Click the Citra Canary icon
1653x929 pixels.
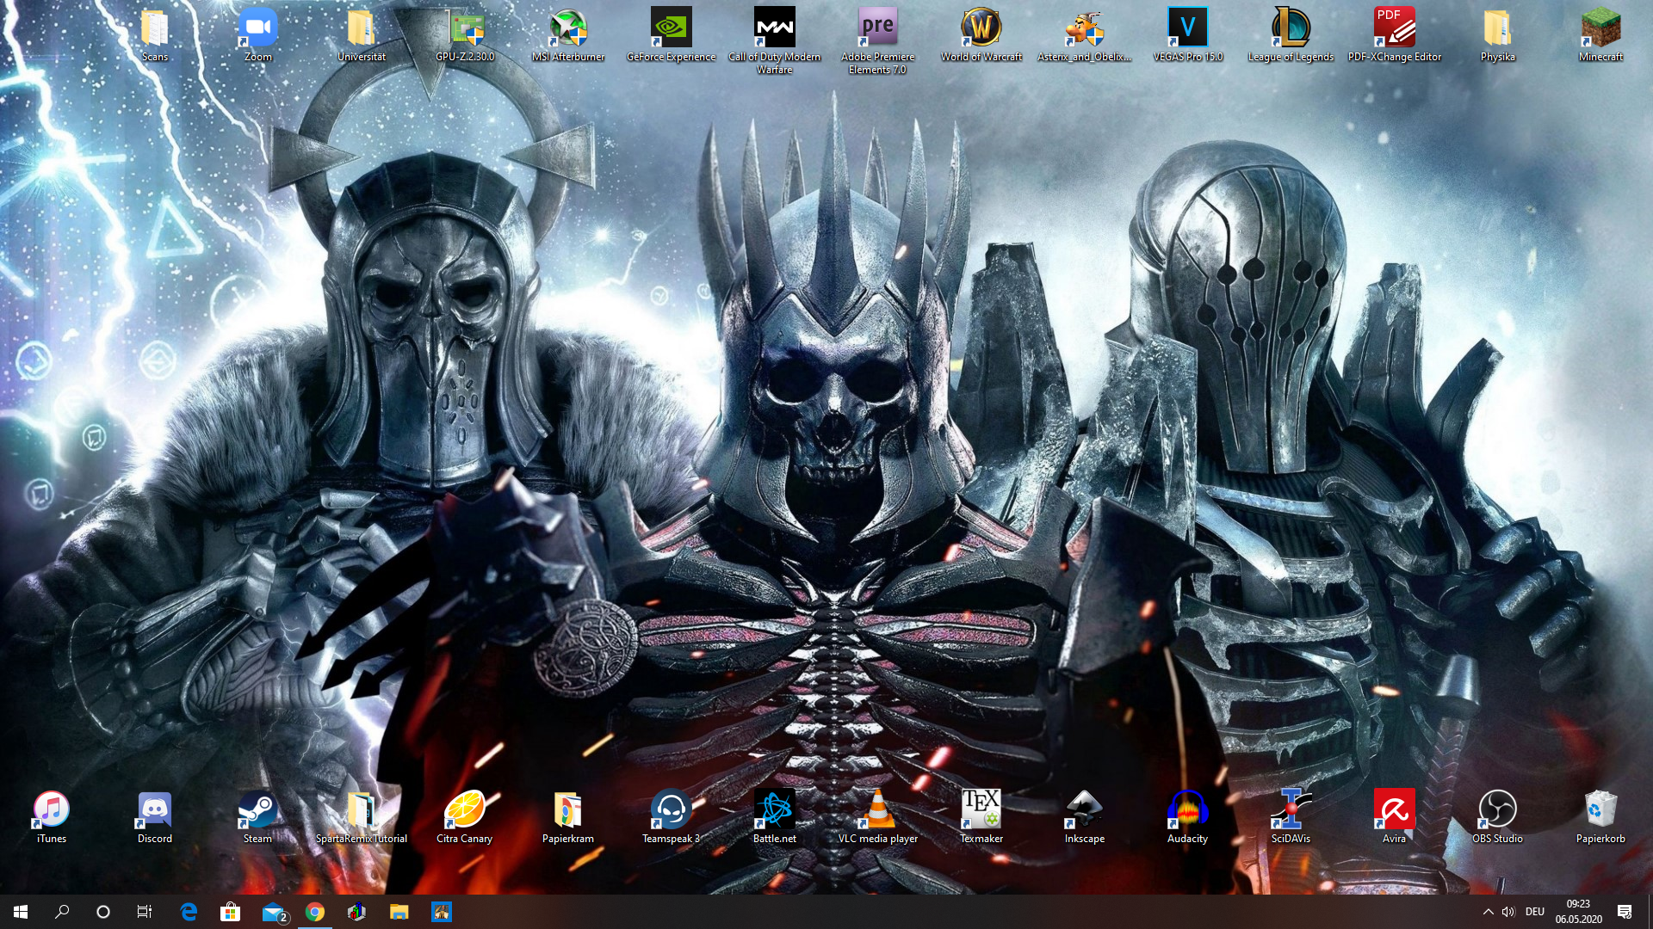click(x=465, y=817)
